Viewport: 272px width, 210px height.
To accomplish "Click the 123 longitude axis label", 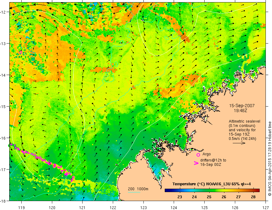I will [x=143, y=208].
